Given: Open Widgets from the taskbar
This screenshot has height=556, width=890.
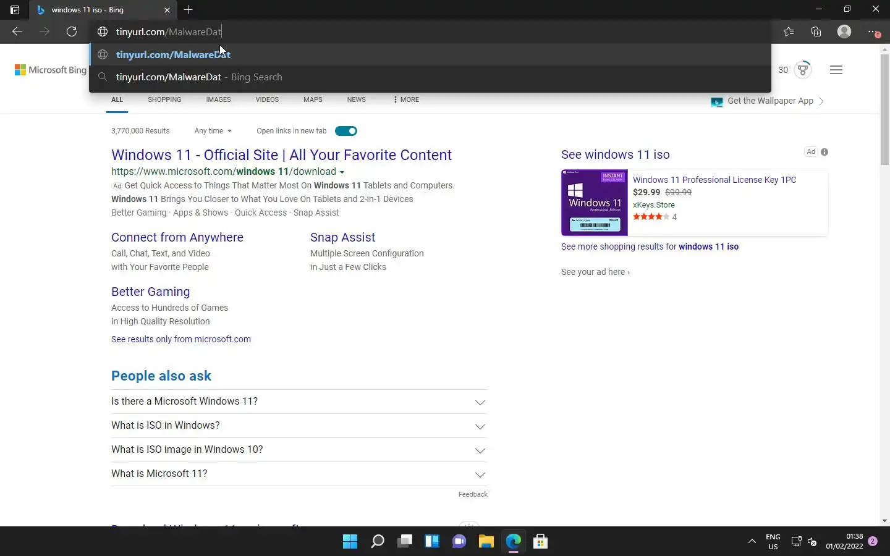Looking at the screenshot, I should point(432,542).
